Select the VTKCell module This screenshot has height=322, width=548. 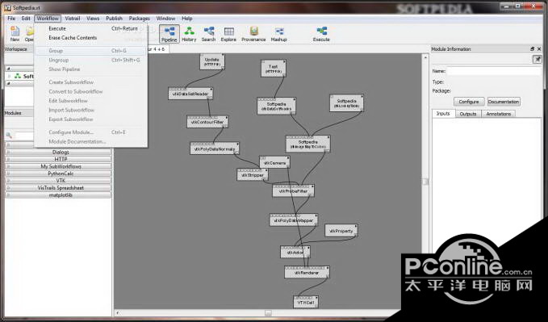306,302
